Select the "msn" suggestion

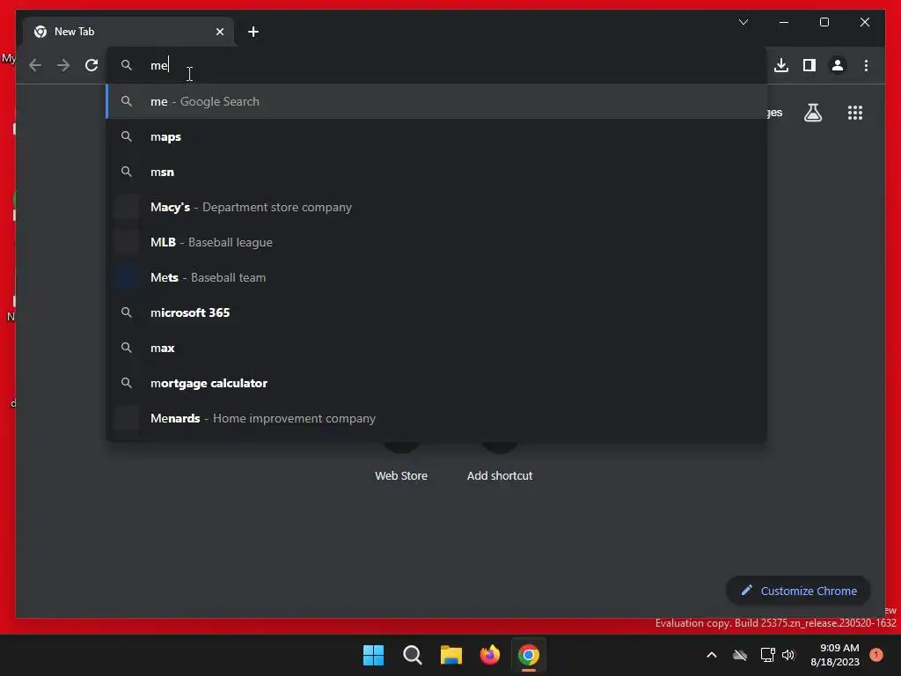tap(436, 172)
